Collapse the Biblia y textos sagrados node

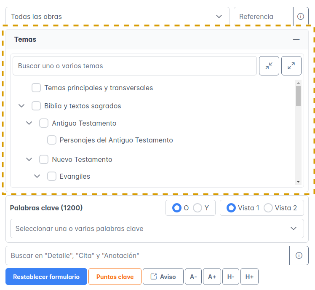click(x=22, y=106)
